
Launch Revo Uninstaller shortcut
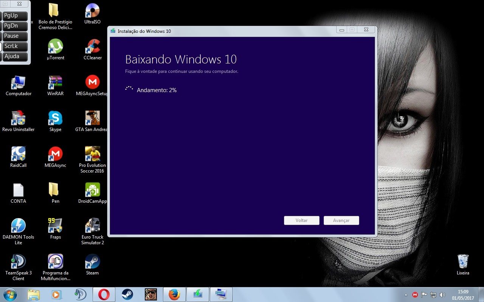[19, 121]
